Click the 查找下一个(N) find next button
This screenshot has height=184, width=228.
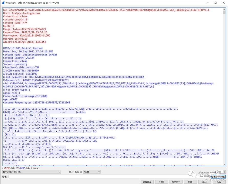coord(218,177)
